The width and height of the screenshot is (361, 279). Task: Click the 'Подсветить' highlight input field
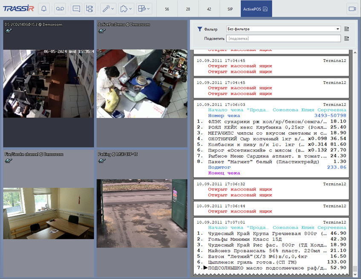click(x=283, y=38)
